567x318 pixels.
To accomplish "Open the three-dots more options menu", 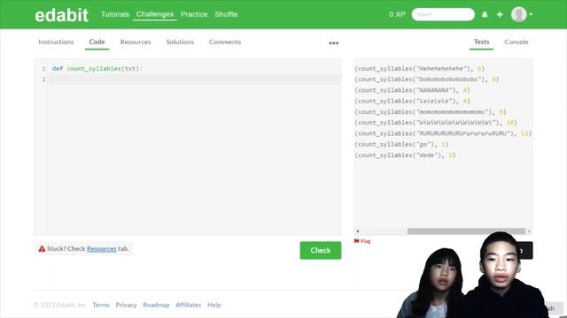I will tap(334, 43).
